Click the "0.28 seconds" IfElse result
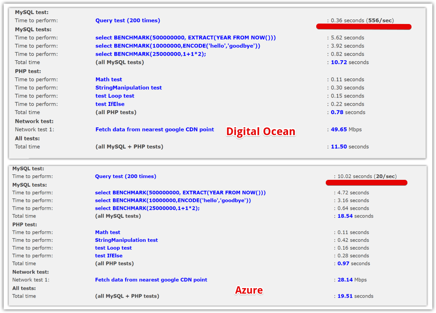This screenshot has width=436, height=313. coord(353,256)
